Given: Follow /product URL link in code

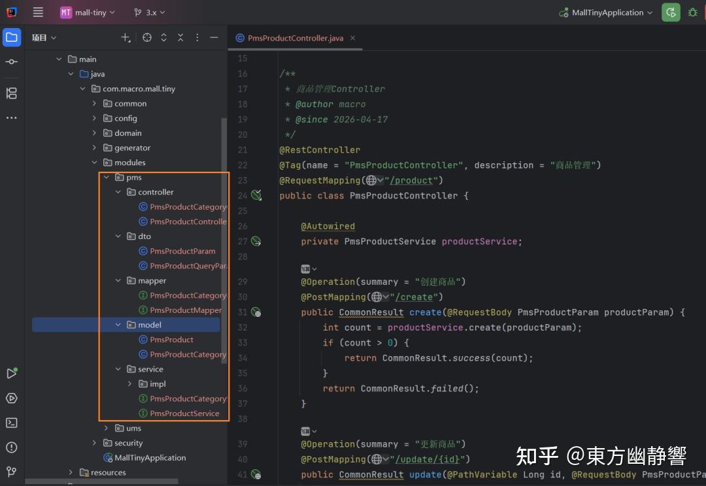Looking at the screenshot, I should 411,180.
